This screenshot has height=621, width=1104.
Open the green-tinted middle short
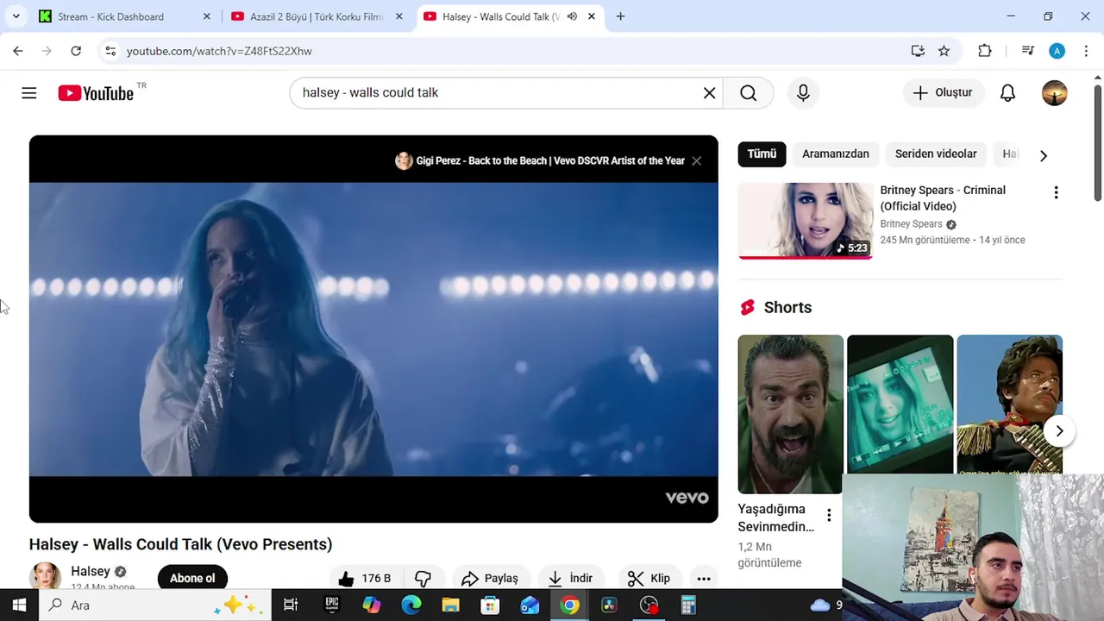click(x=900, y=404)
